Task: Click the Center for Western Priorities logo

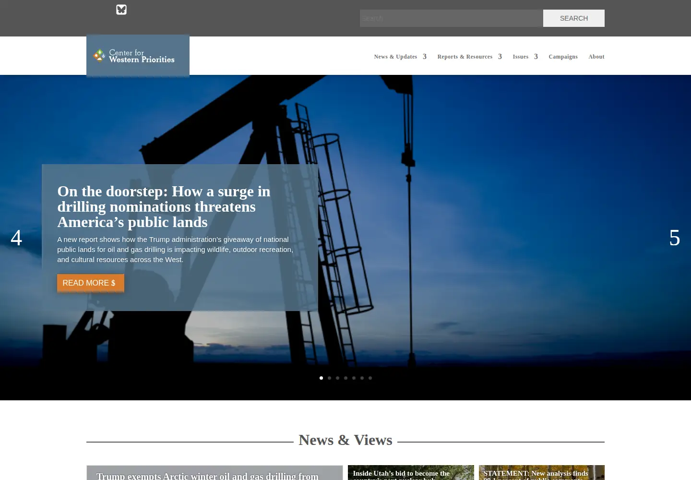Action: point(138,56)
